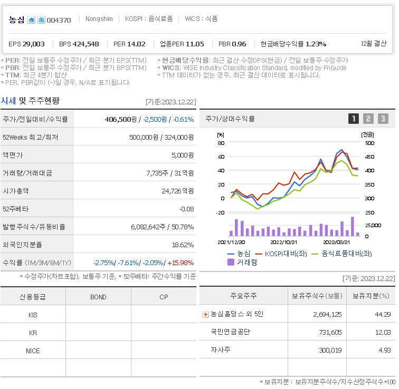Click the 주요주주 column header
This screenshot has height=389, width=399.
[243, 296]
